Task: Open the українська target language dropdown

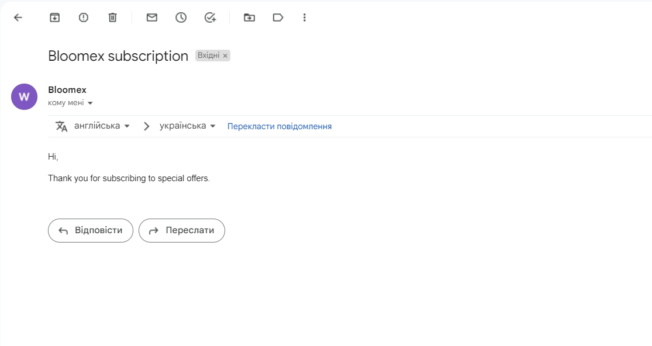Action: pyautogui.click(x=188, y=126)
